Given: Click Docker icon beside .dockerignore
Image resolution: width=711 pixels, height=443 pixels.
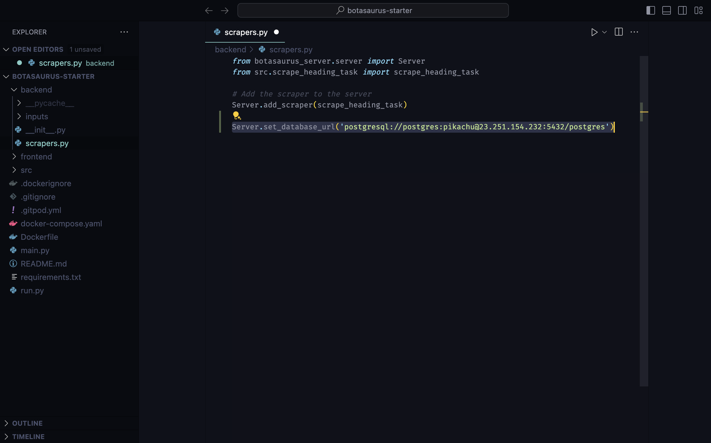Looking at the screenshot, I should coord(13,183).
